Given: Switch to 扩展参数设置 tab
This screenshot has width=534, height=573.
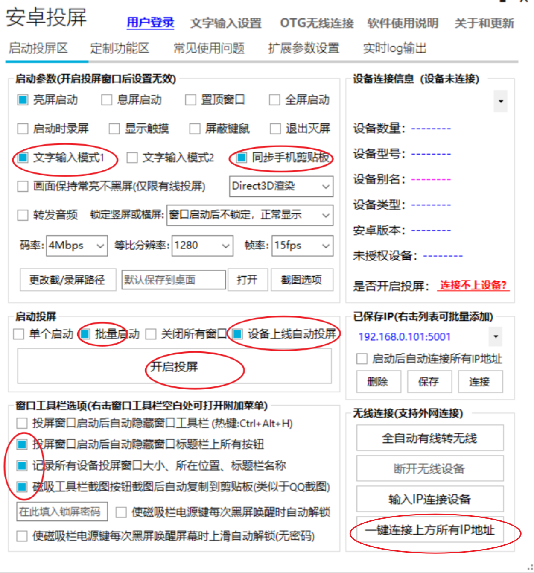Looking at the screenshot, I should [x=303, y=48].
